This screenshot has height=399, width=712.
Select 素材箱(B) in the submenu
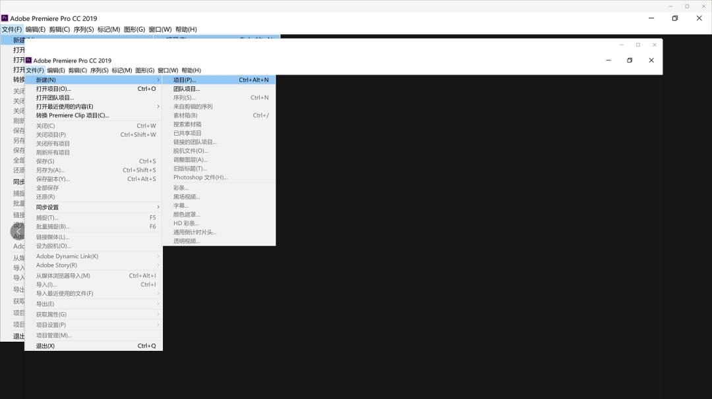point(219,115)
